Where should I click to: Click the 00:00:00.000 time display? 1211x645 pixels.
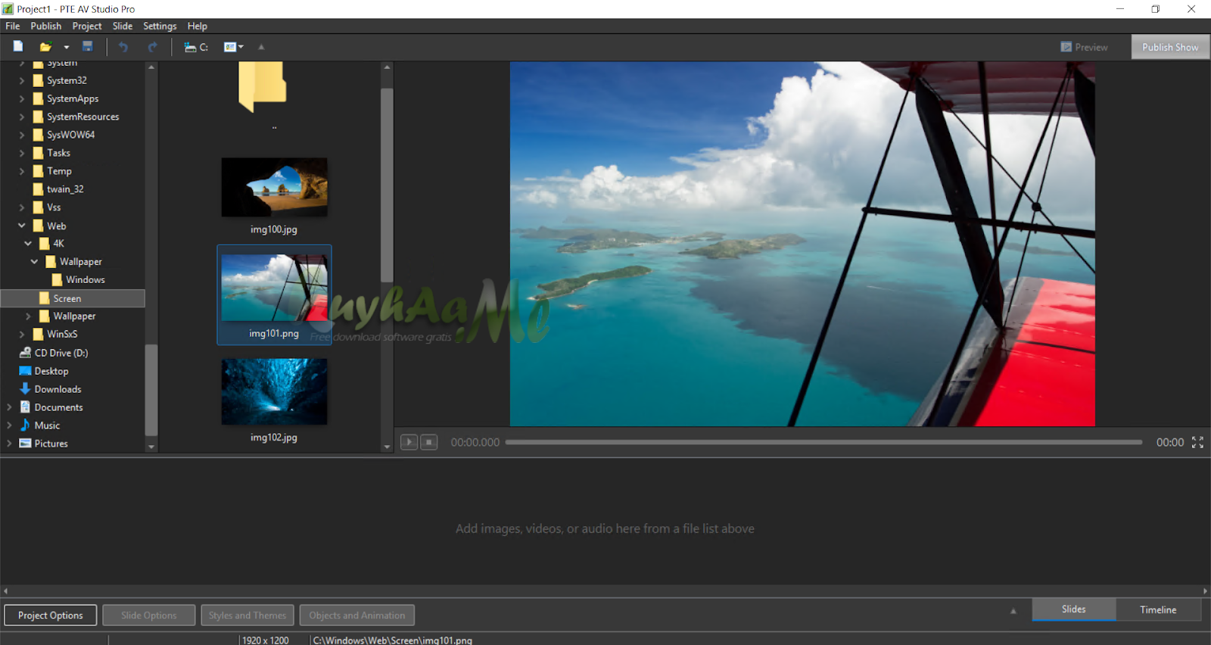pyautogui.click(x=475, y=442)
